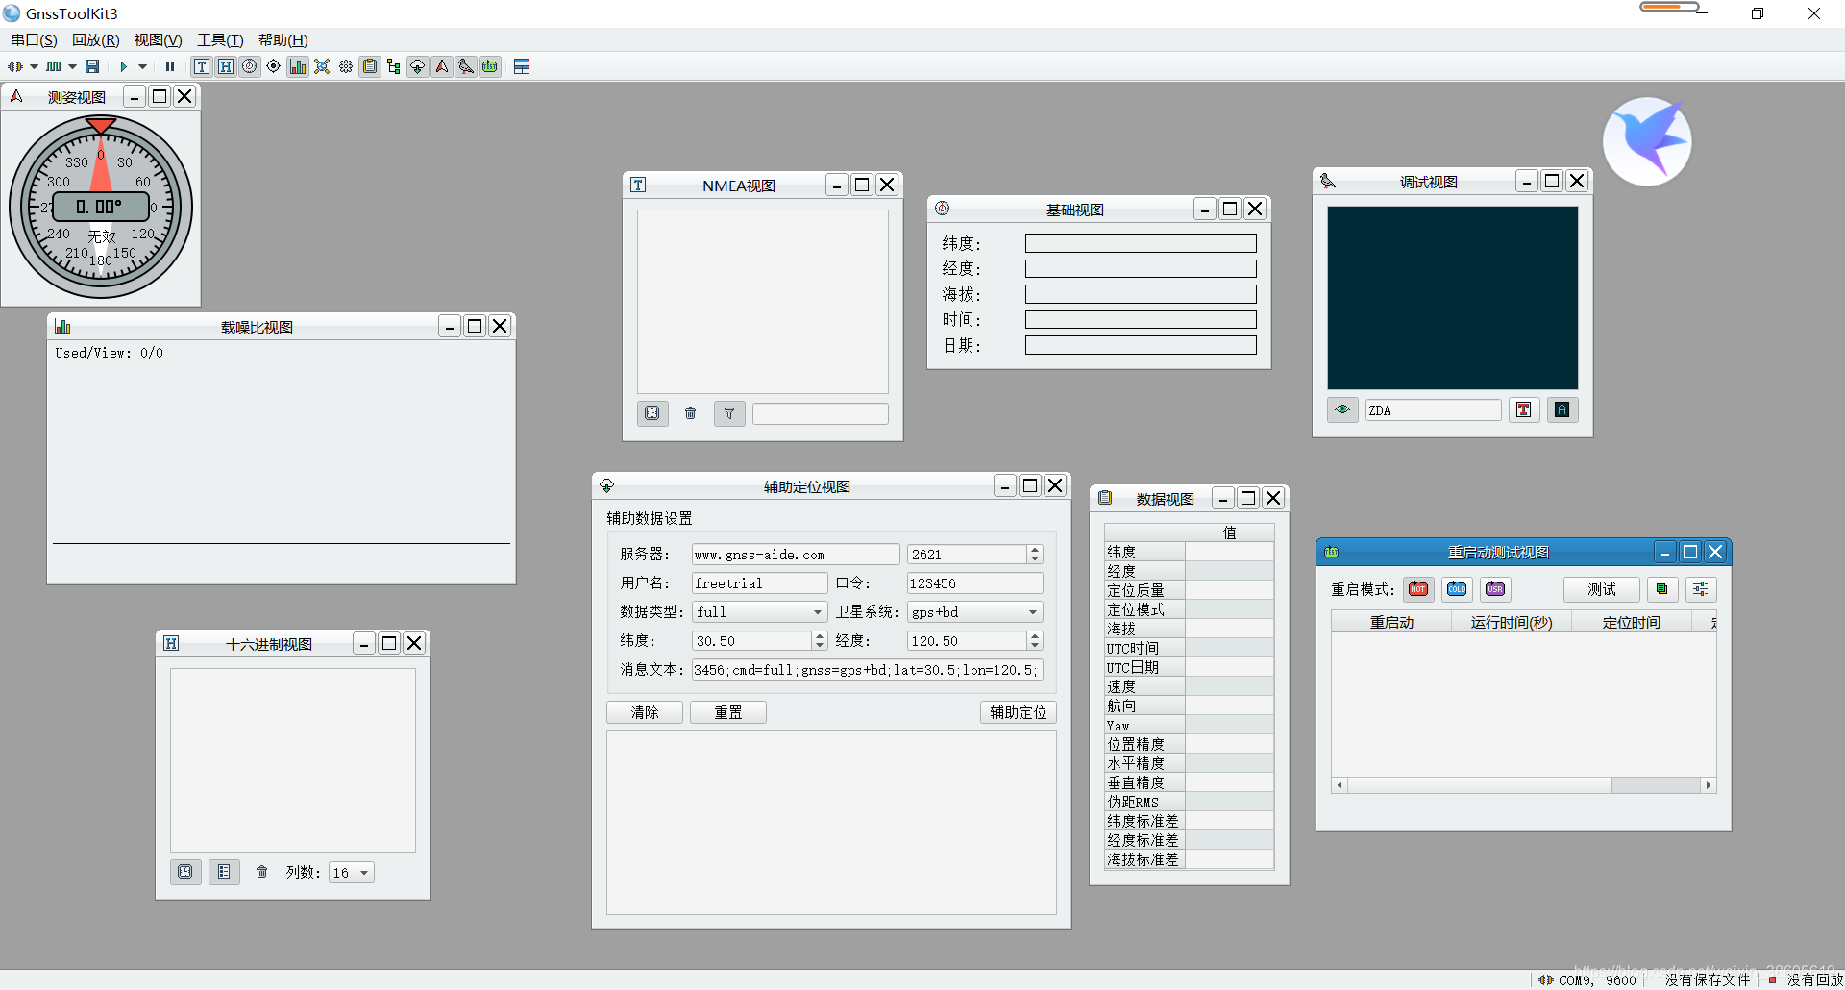
Task: Toggle the hexadecimal view toolbar icon
Action: tap(226, 66)
